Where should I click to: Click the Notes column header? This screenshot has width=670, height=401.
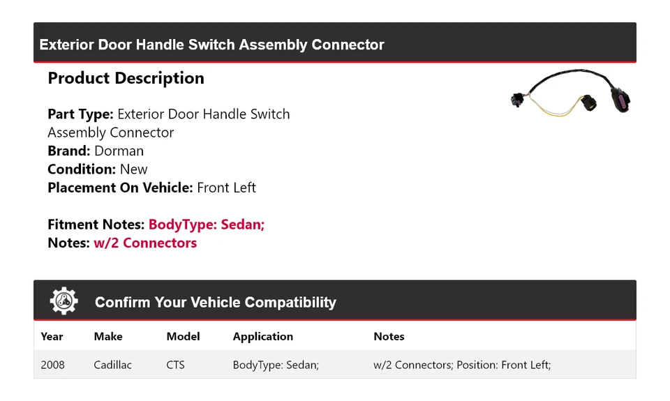pos(389,337)
